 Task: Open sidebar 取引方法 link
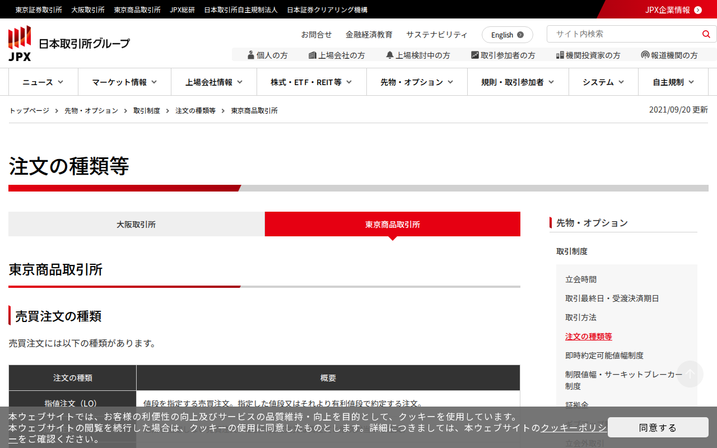[x=581, y=318]
